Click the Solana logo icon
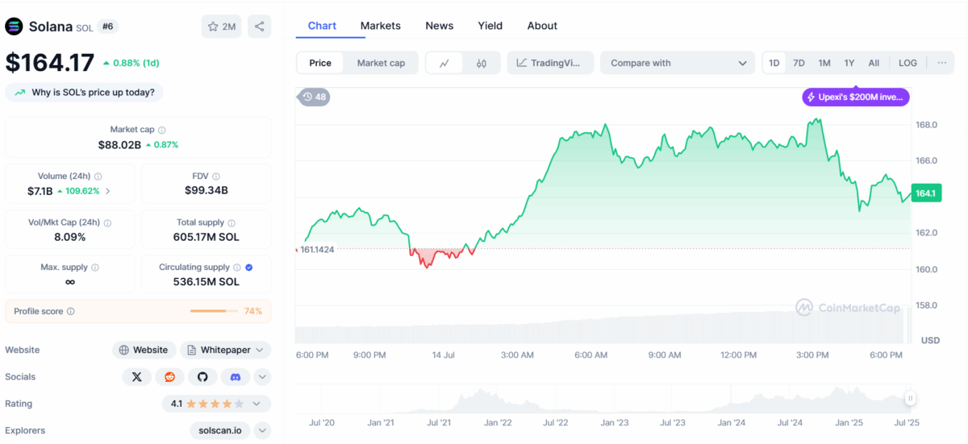The image size is (968, 444). pos(15,27)
